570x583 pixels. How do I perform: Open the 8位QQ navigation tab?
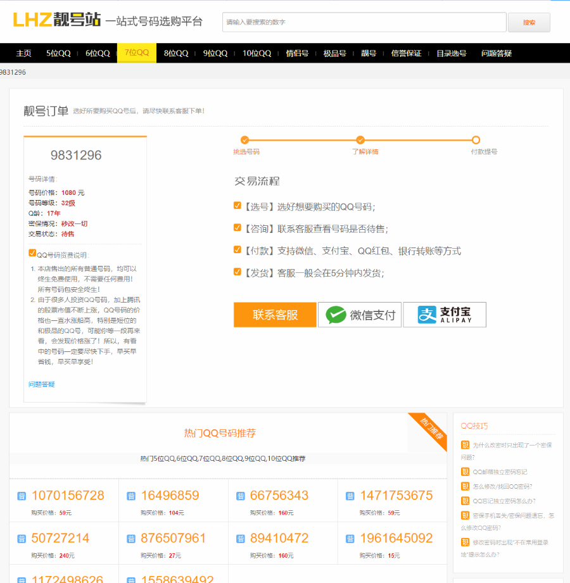point(176,53)
